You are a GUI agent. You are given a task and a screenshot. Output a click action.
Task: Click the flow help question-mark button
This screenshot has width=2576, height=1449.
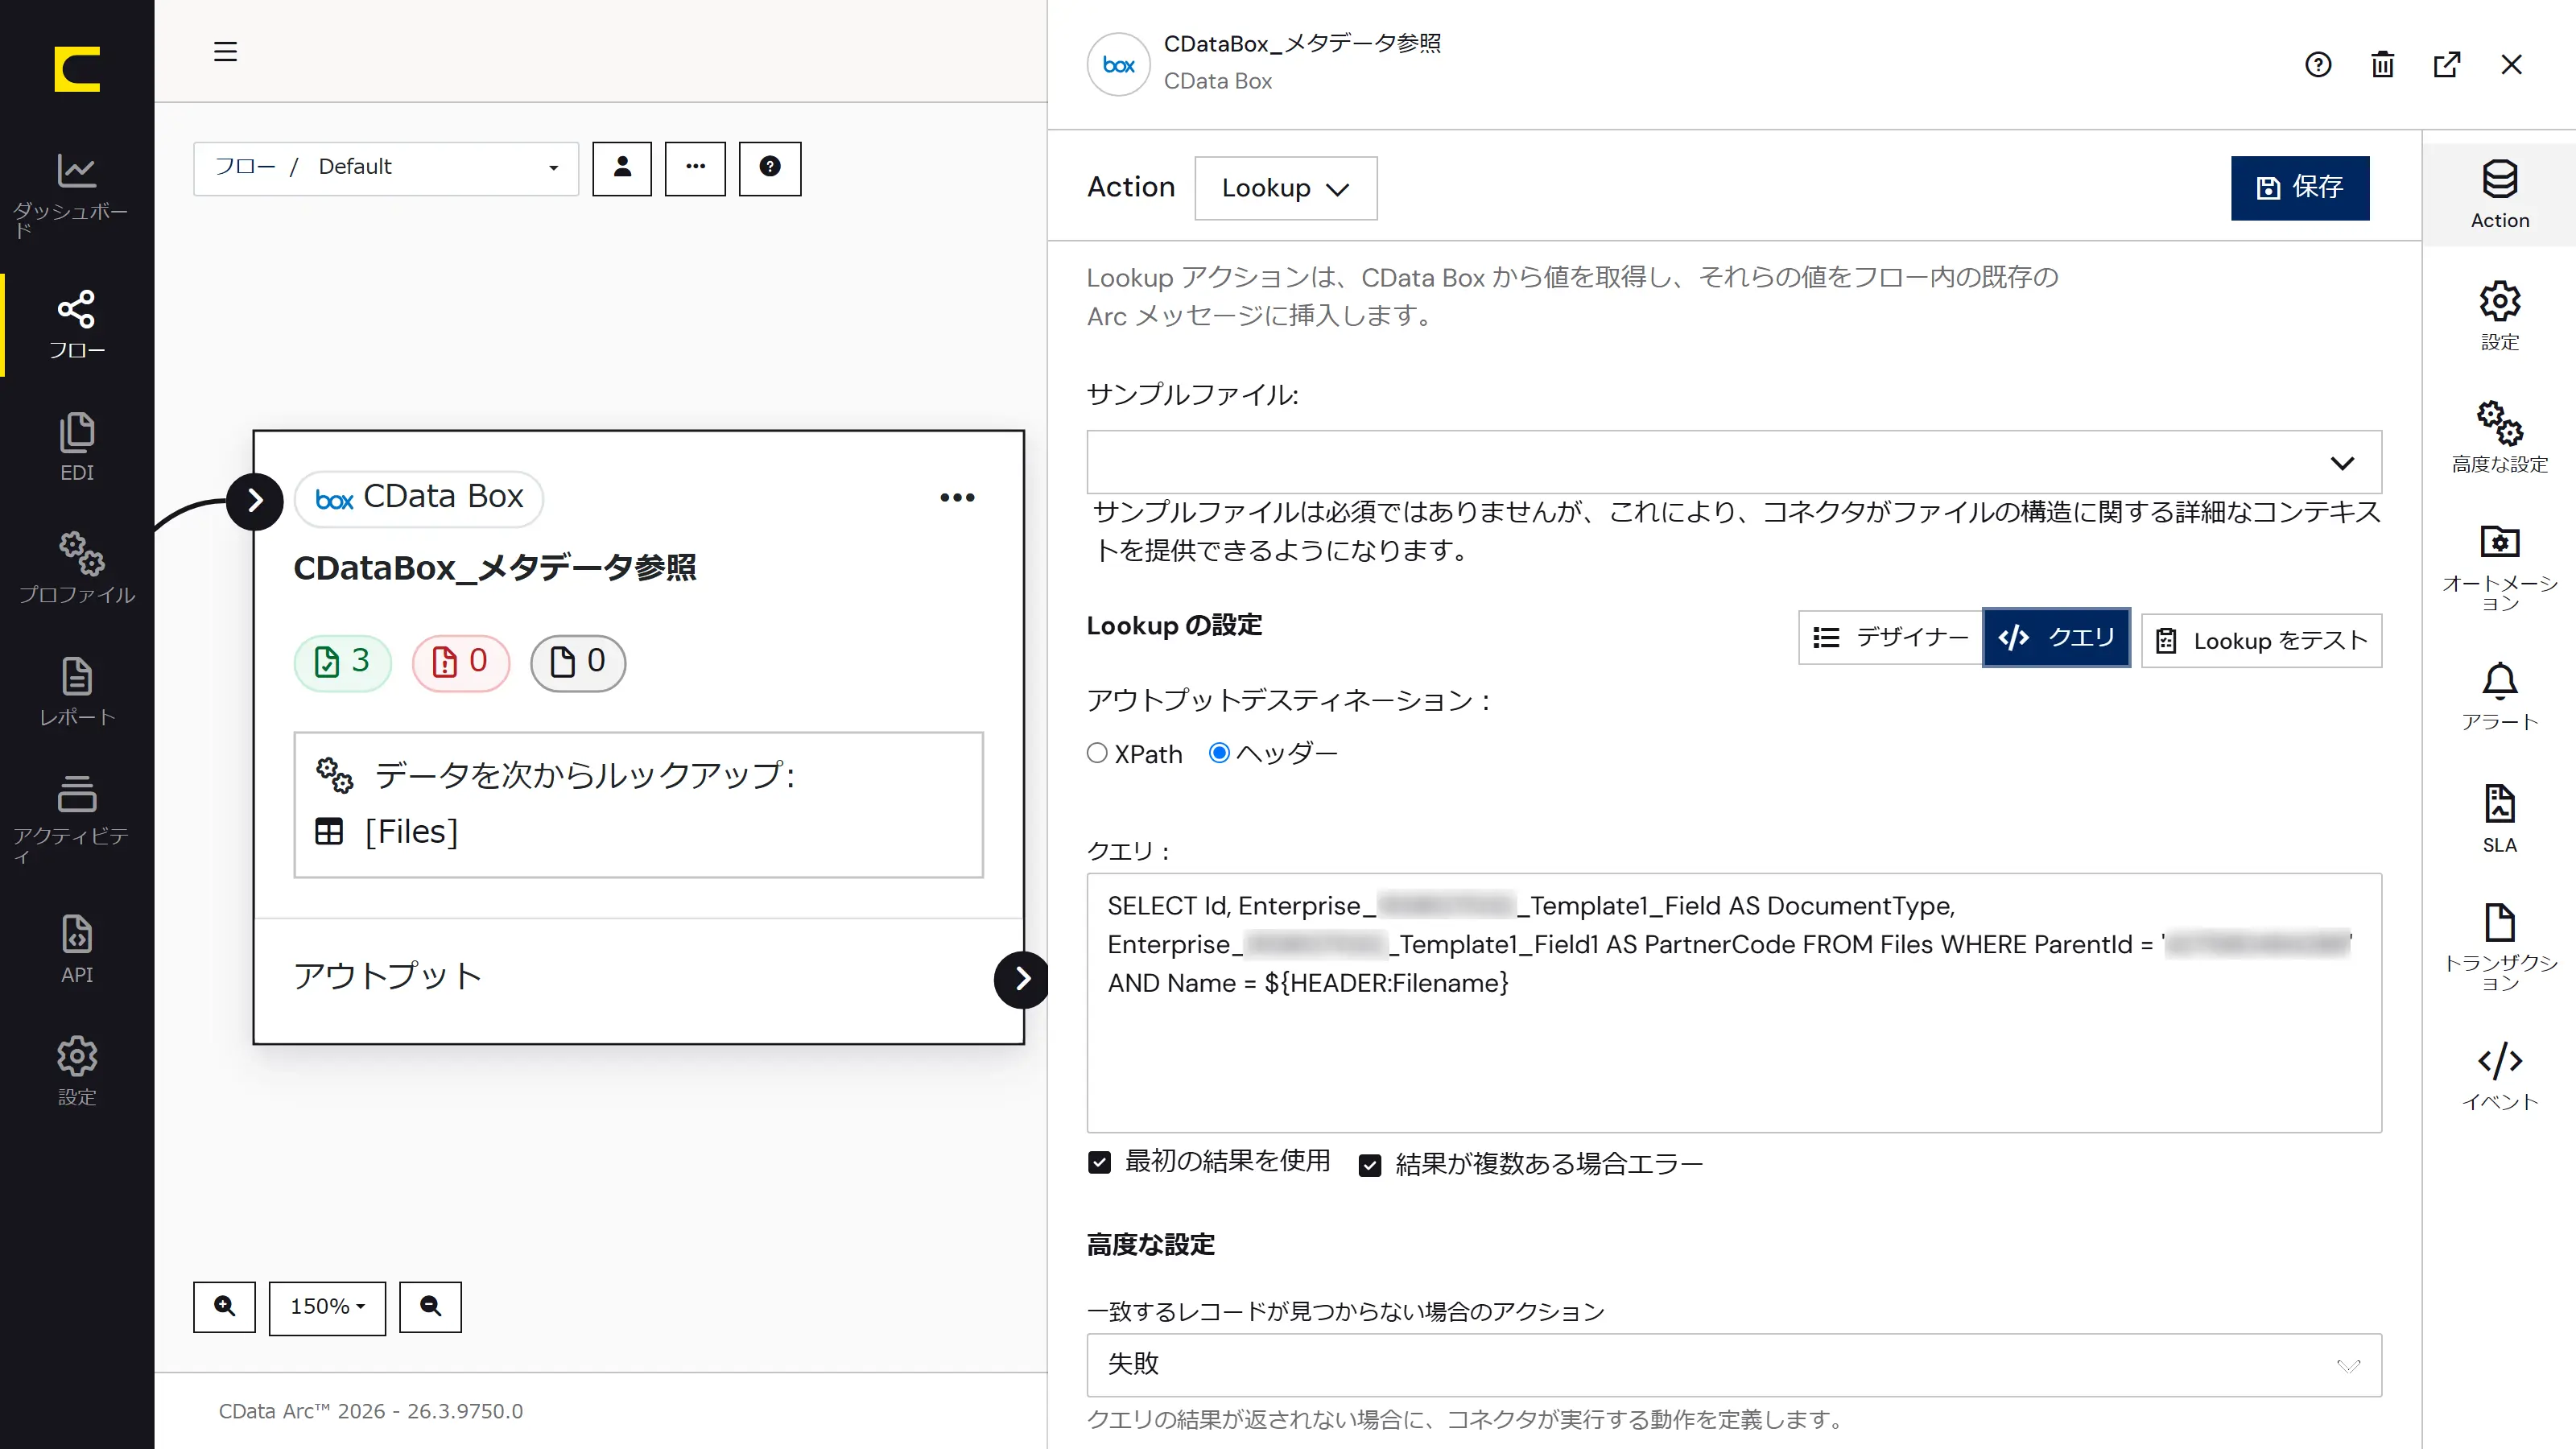click(x=769, y=168)
